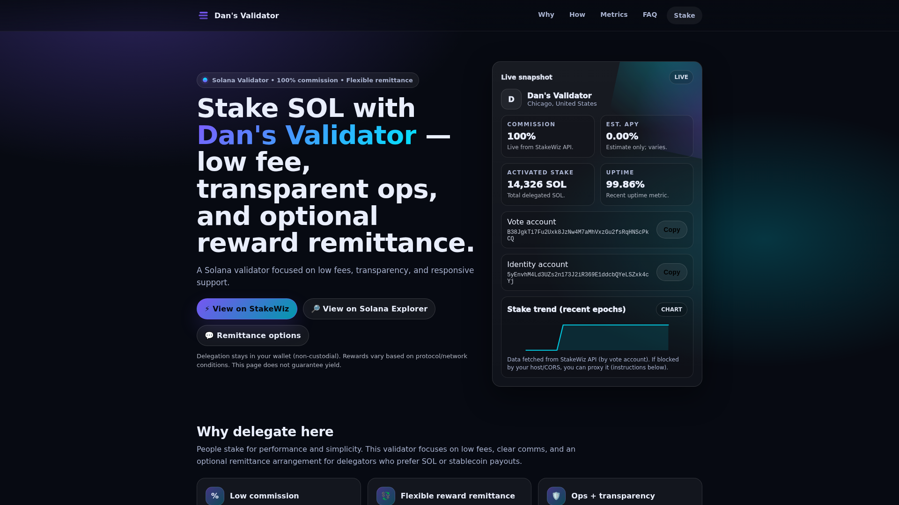Click the Total delegated SOL caption
This screenshot has width=899, height=505.
point(536,195)
